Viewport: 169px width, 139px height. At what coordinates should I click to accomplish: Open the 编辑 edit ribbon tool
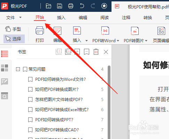click(x=57, y=34)
